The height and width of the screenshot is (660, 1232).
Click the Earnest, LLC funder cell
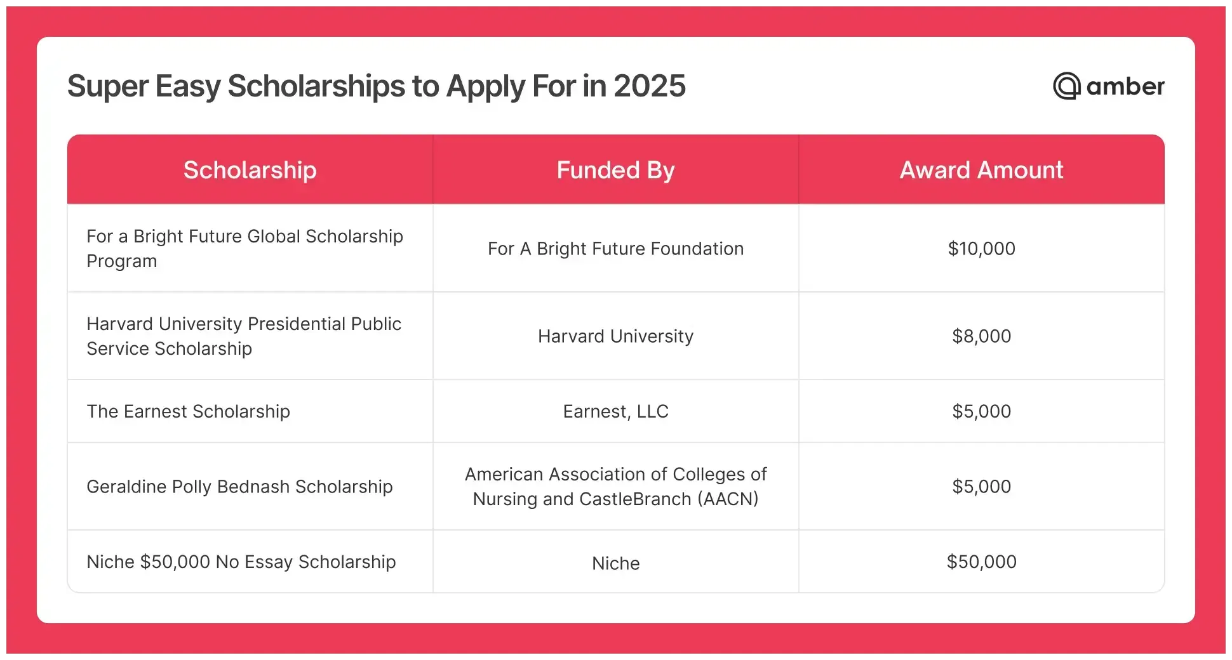(615, 411)
